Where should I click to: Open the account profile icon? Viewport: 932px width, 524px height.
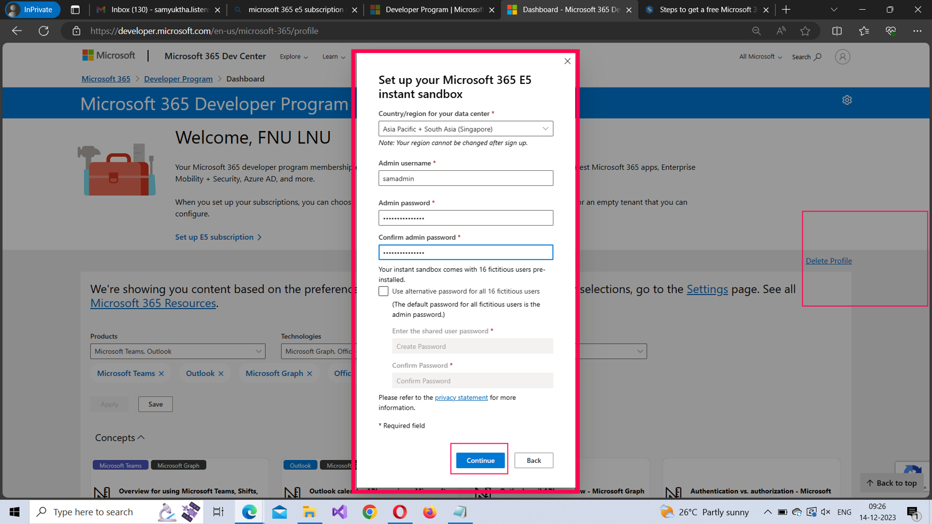click(x=842, y=57)
